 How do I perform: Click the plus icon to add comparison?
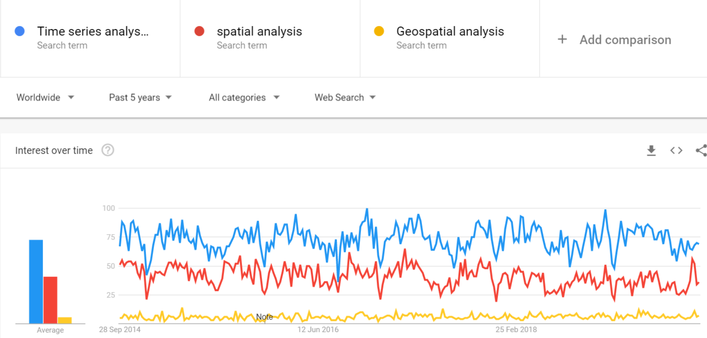pyautogui.click(x=562, y=39)
